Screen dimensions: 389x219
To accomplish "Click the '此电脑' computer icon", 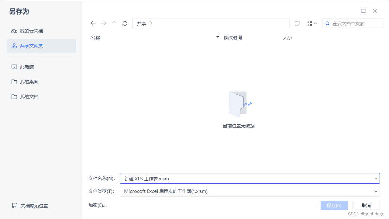I will coord(14,67).
